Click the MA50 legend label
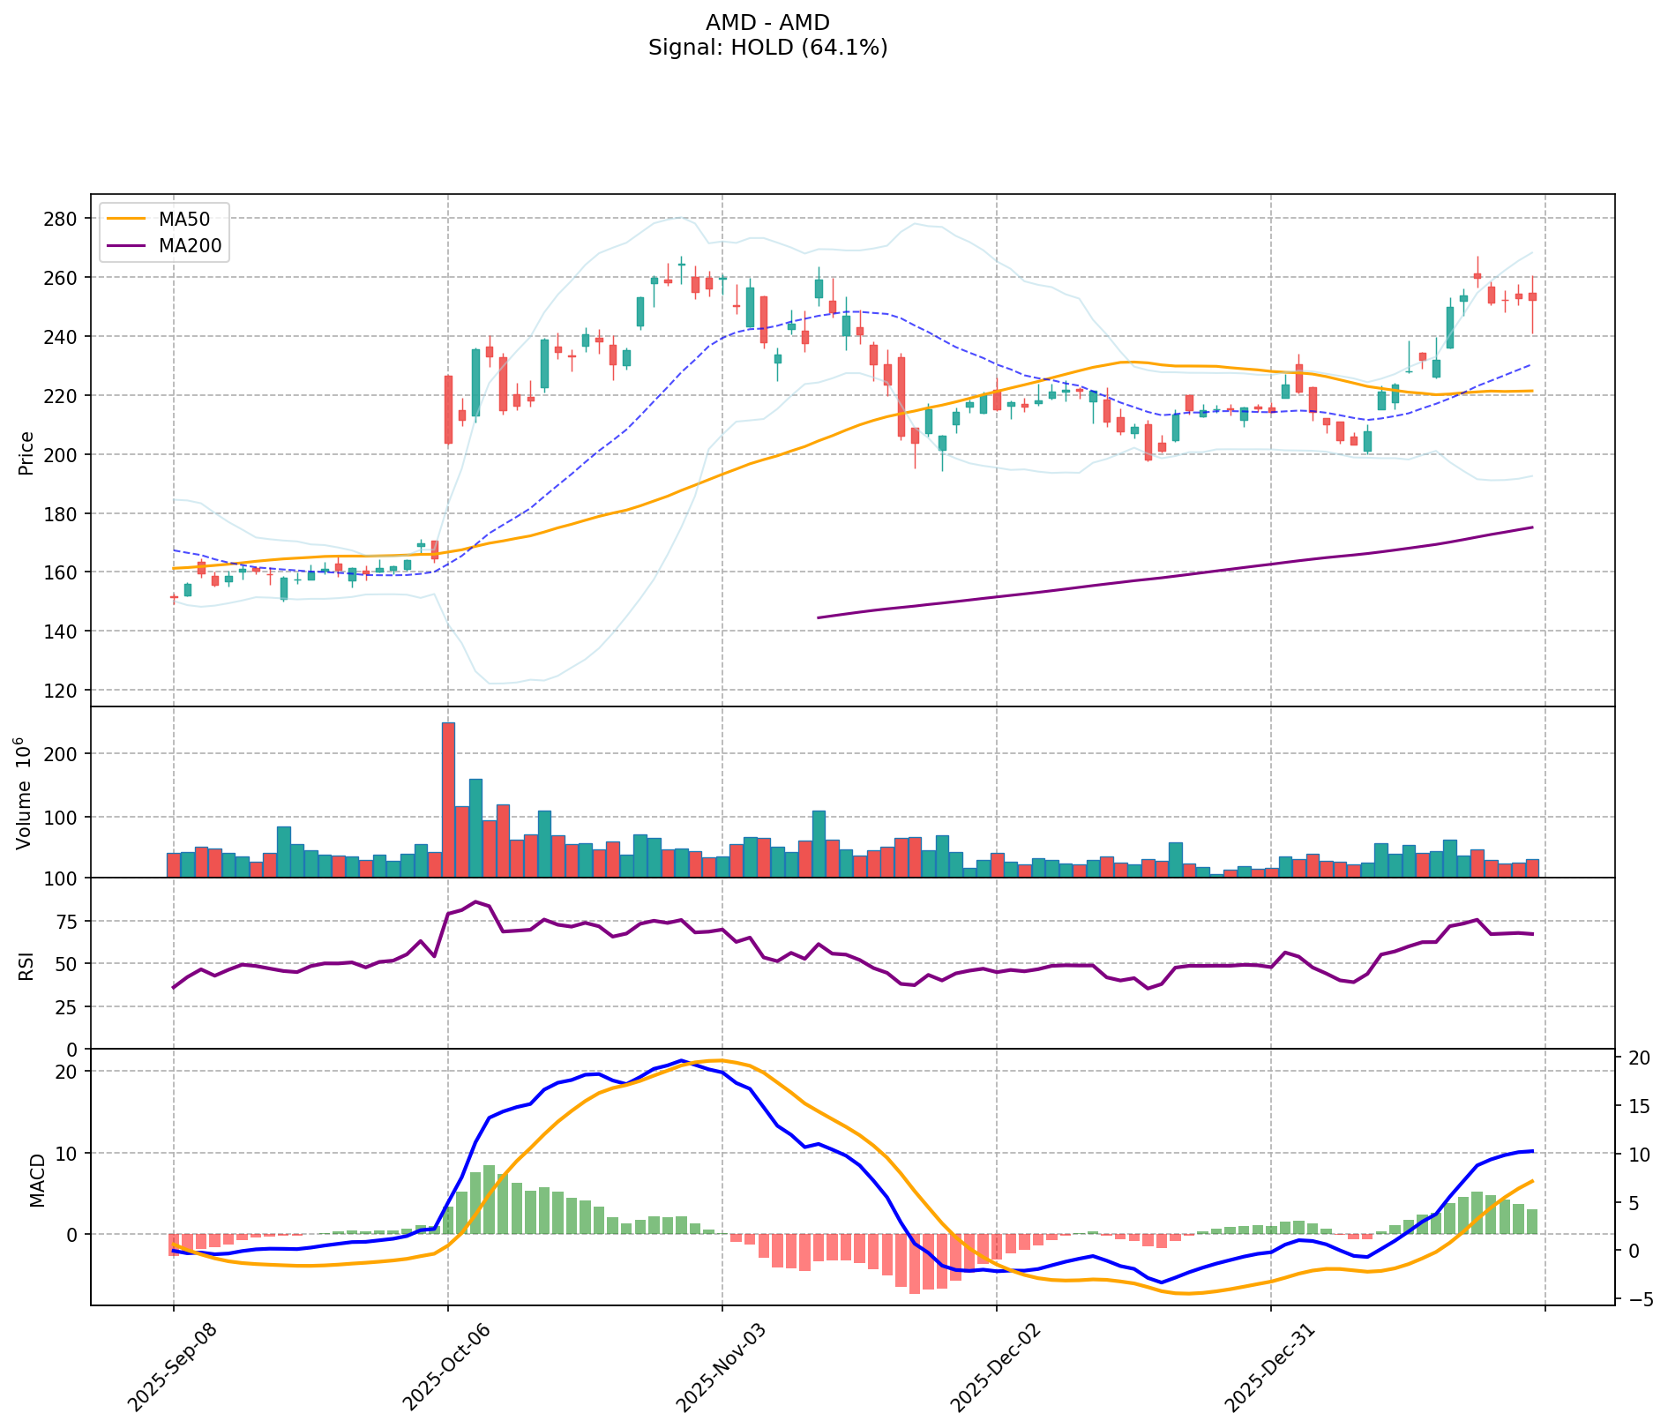 click(183, 219)
